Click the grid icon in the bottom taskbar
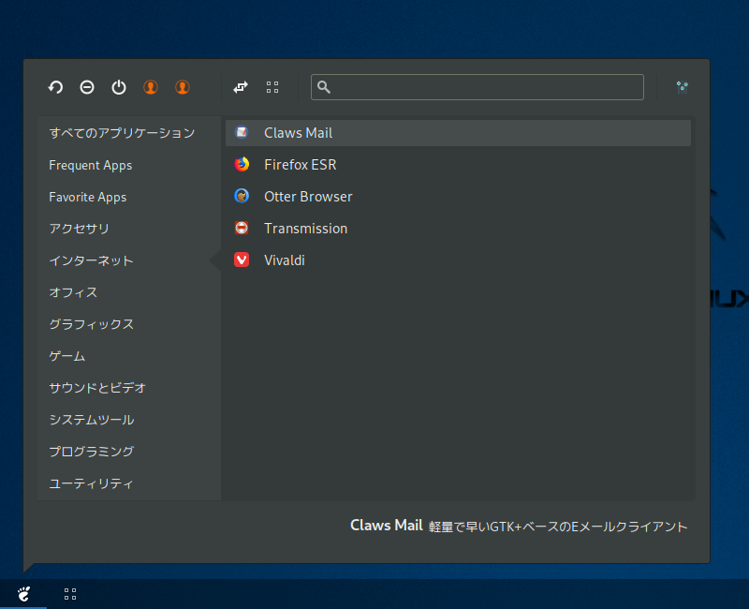The height and width of the screenshot is (609, 749). click(x=70, y=594)
